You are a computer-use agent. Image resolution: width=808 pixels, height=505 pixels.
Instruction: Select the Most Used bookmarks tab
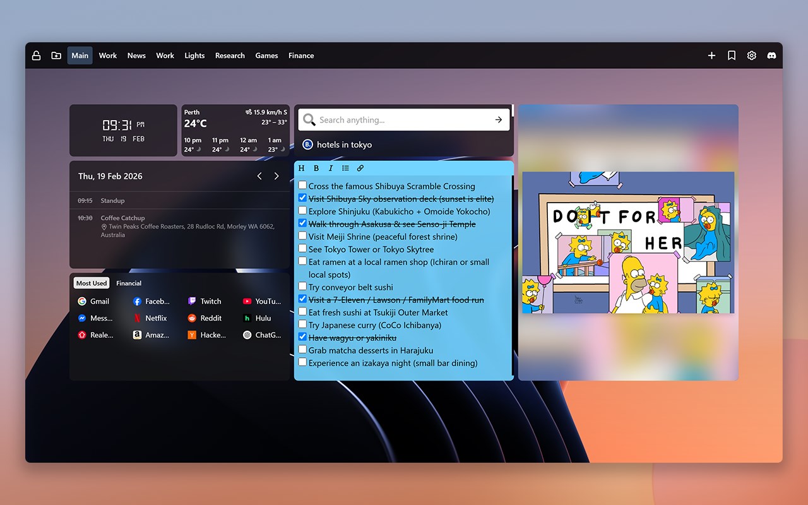[x=92, y=283]
